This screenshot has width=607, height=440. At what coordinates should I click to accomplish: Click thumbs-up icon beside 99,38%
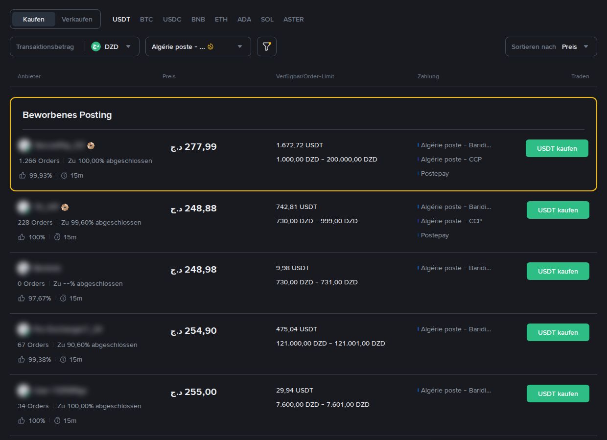click(x=22, y=359)
